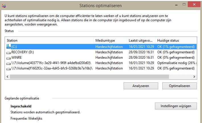This screenshot has width=202, height=123.
Task: Sort by Laatst uitgevoerd column header
Action: point(141,41)
